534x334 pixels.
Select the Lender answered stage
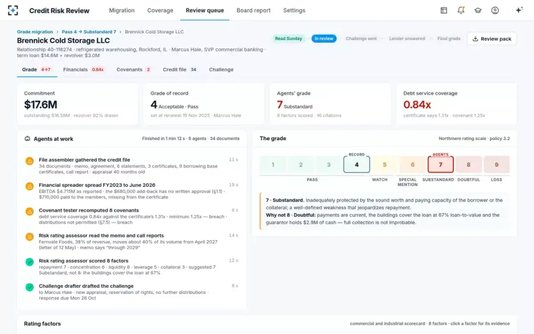point(407,39)
